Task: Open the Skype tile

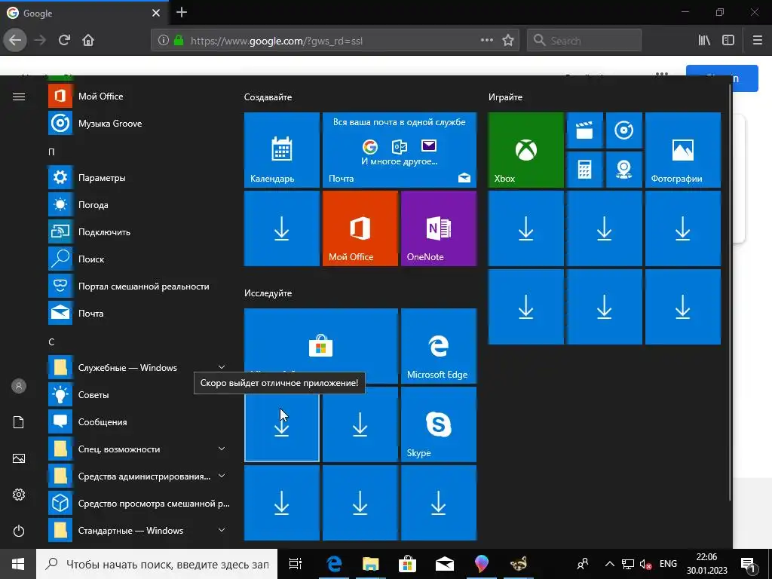Action: click(x=439, y=424)
